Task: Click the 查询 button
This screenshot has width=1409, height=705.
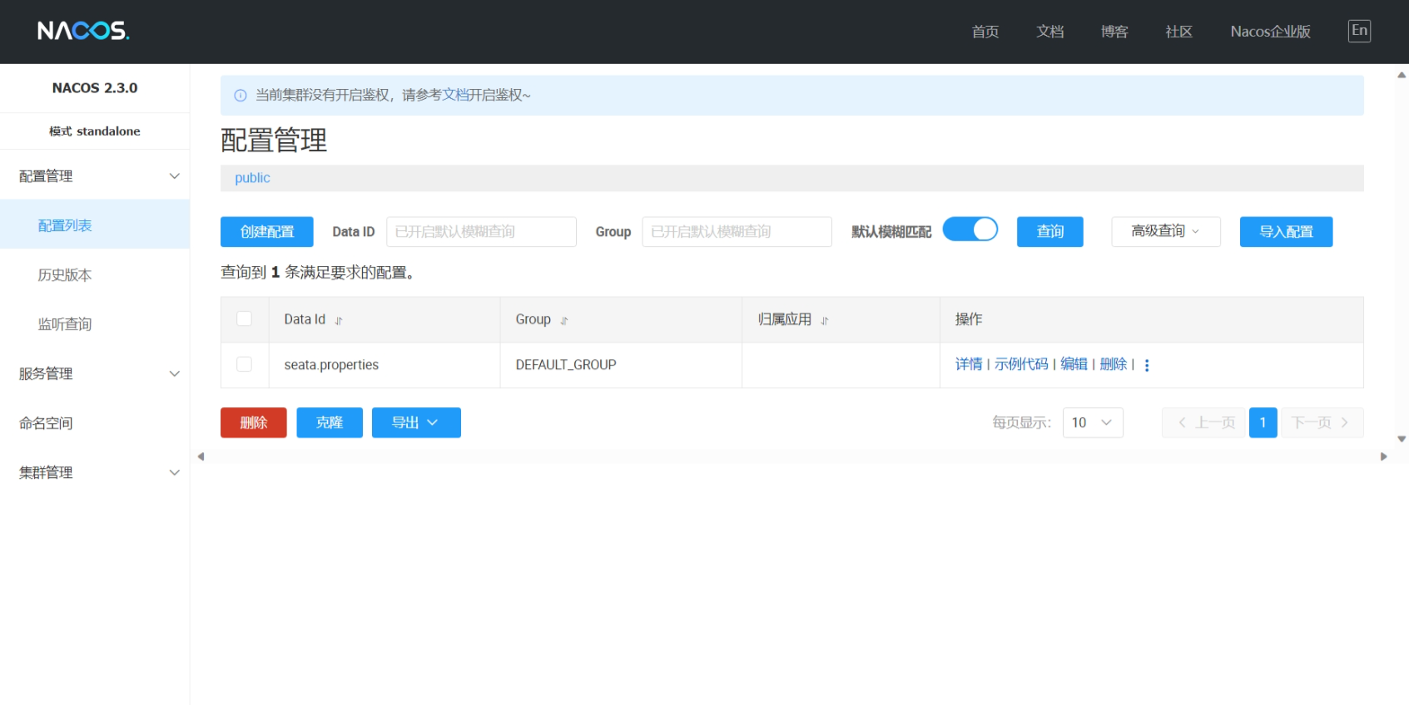Action: (1049, 231)
